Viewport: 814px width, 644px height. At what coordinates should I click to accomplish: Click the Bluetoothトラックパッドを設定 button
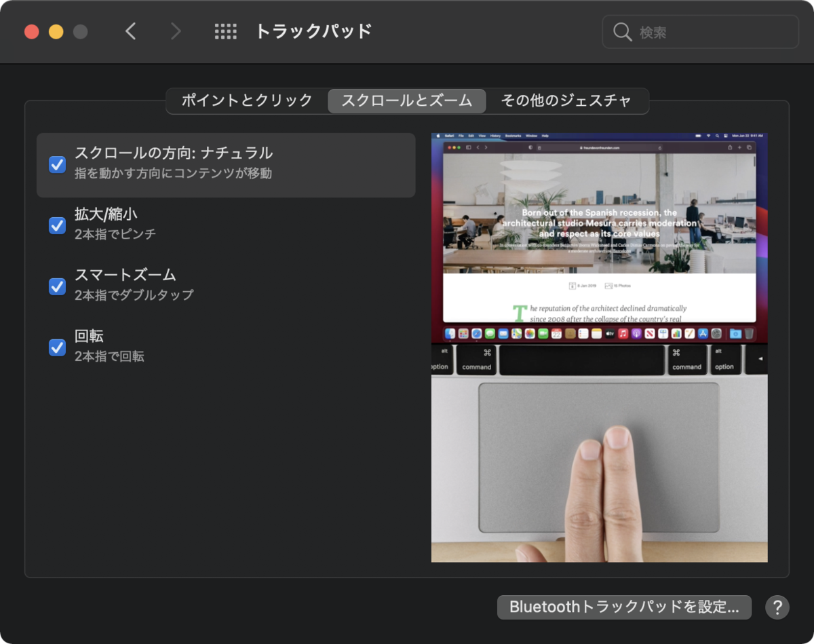623,607
